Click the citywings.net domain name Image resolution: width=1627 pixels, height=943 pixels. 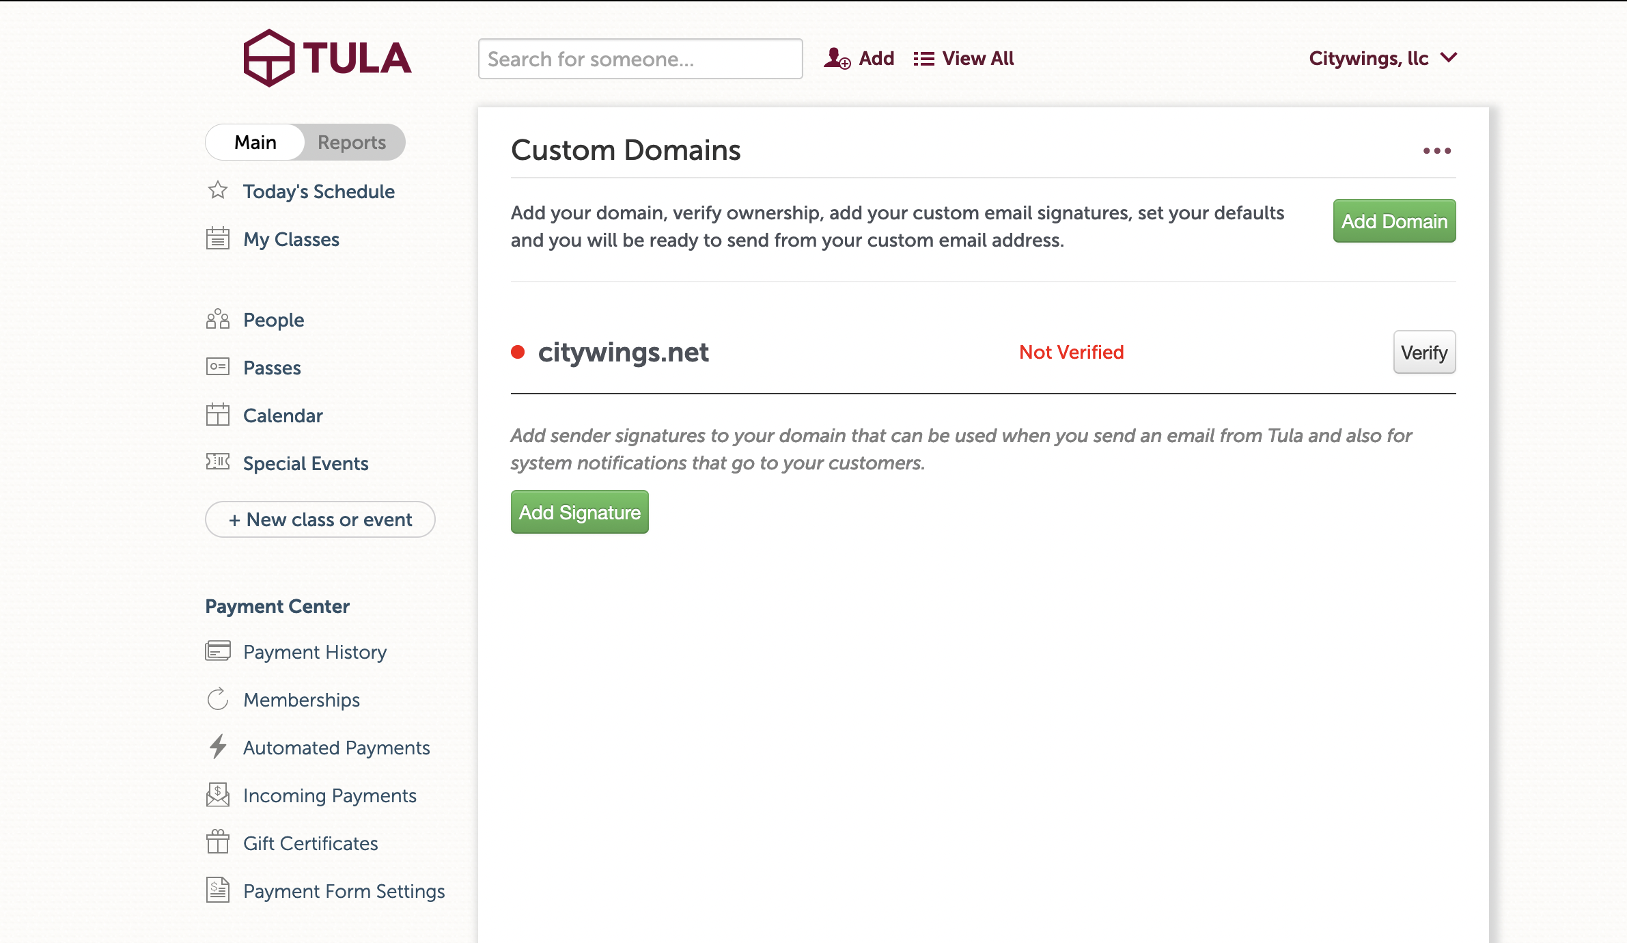(623, 352)
